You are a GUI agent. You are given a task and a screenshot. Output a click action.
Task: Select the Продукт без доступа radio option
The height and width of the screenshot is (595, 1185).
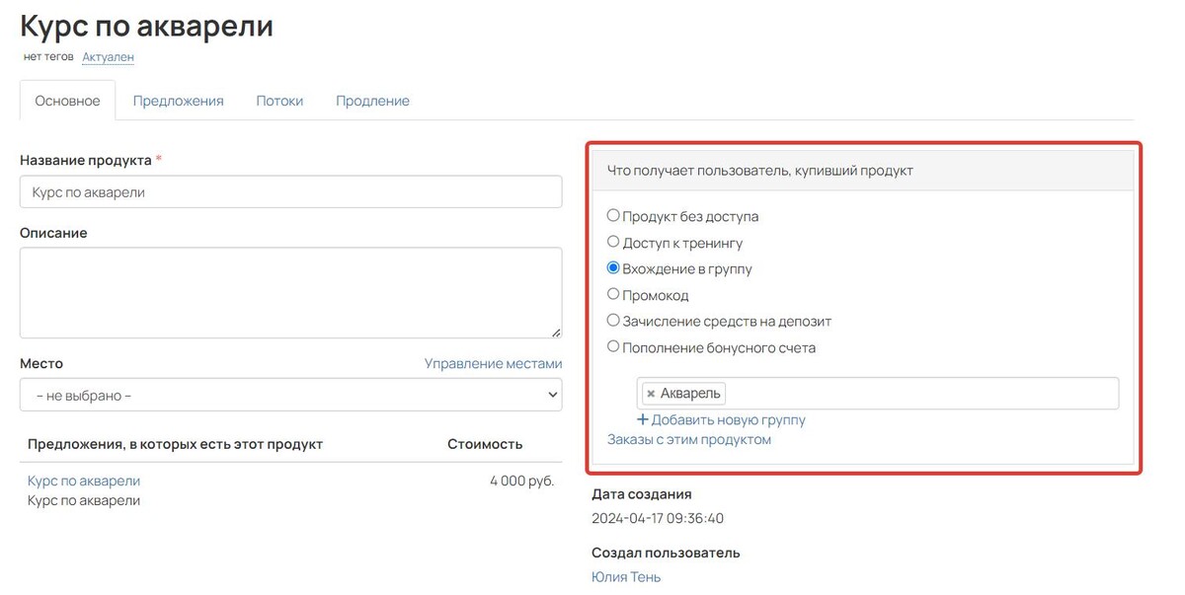click(x=613, y=215)
